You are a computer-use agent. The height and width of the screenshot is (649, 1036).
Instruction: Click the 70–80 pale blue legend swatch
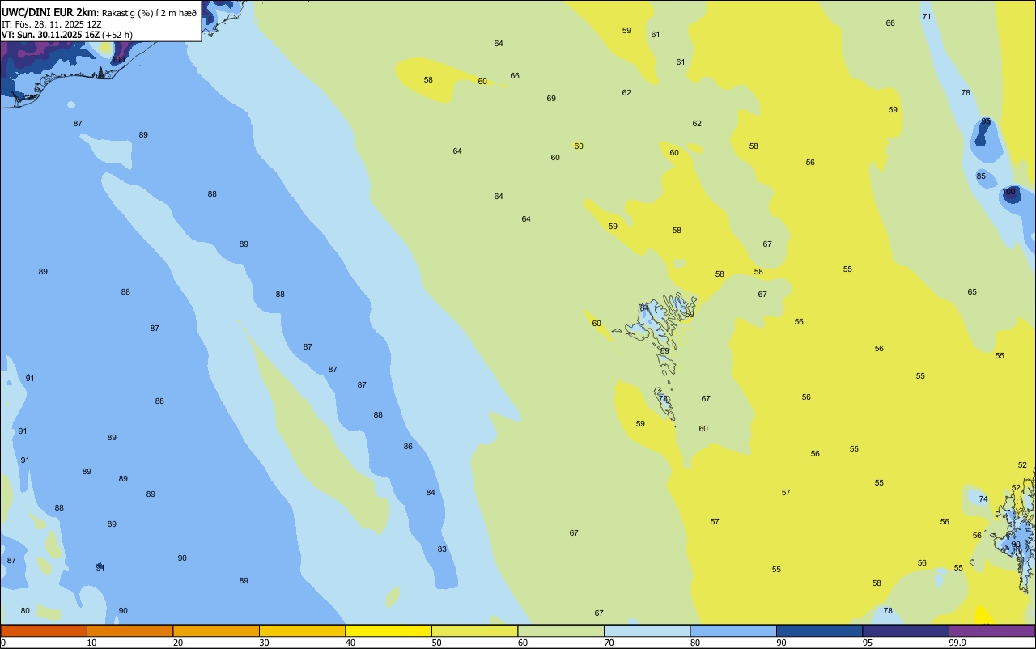[x=647, y=630]
